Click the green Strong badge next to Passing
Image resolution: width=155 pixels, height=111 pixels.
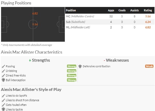click(72, 66)
